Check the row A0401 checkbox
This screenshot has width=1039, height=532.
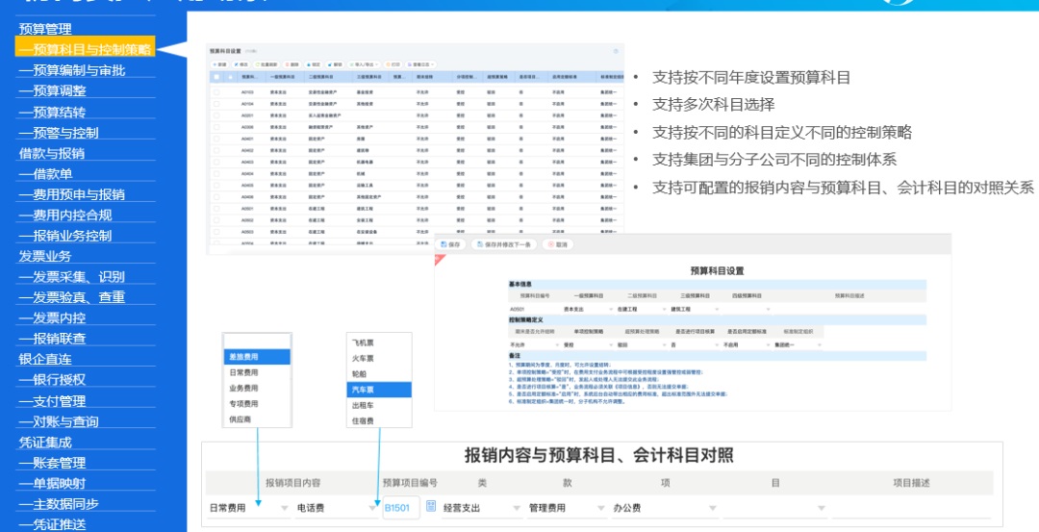click(216, 139)
